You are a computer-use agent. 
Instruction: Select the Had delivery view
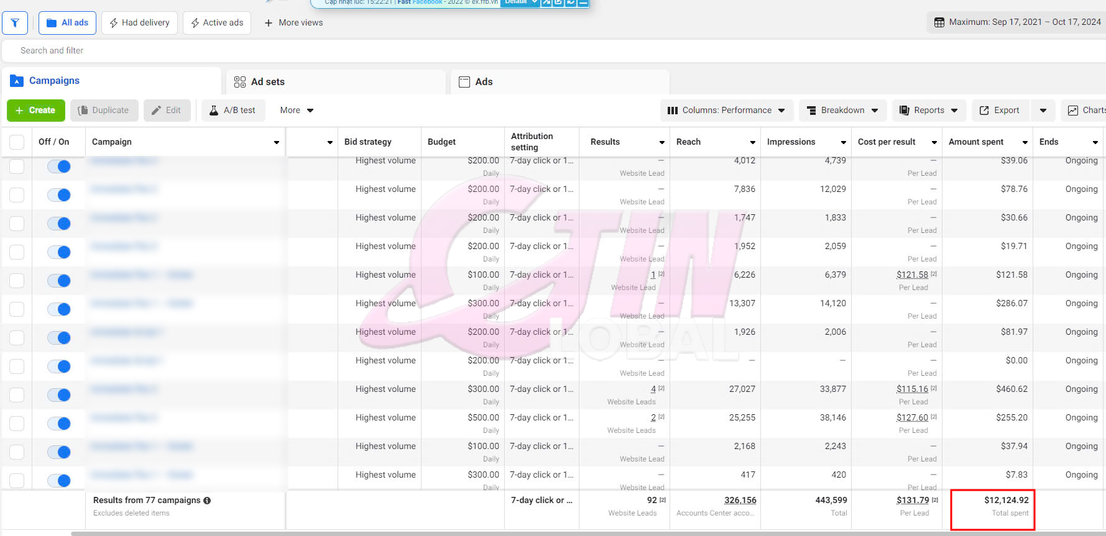(x=139, y=23)
